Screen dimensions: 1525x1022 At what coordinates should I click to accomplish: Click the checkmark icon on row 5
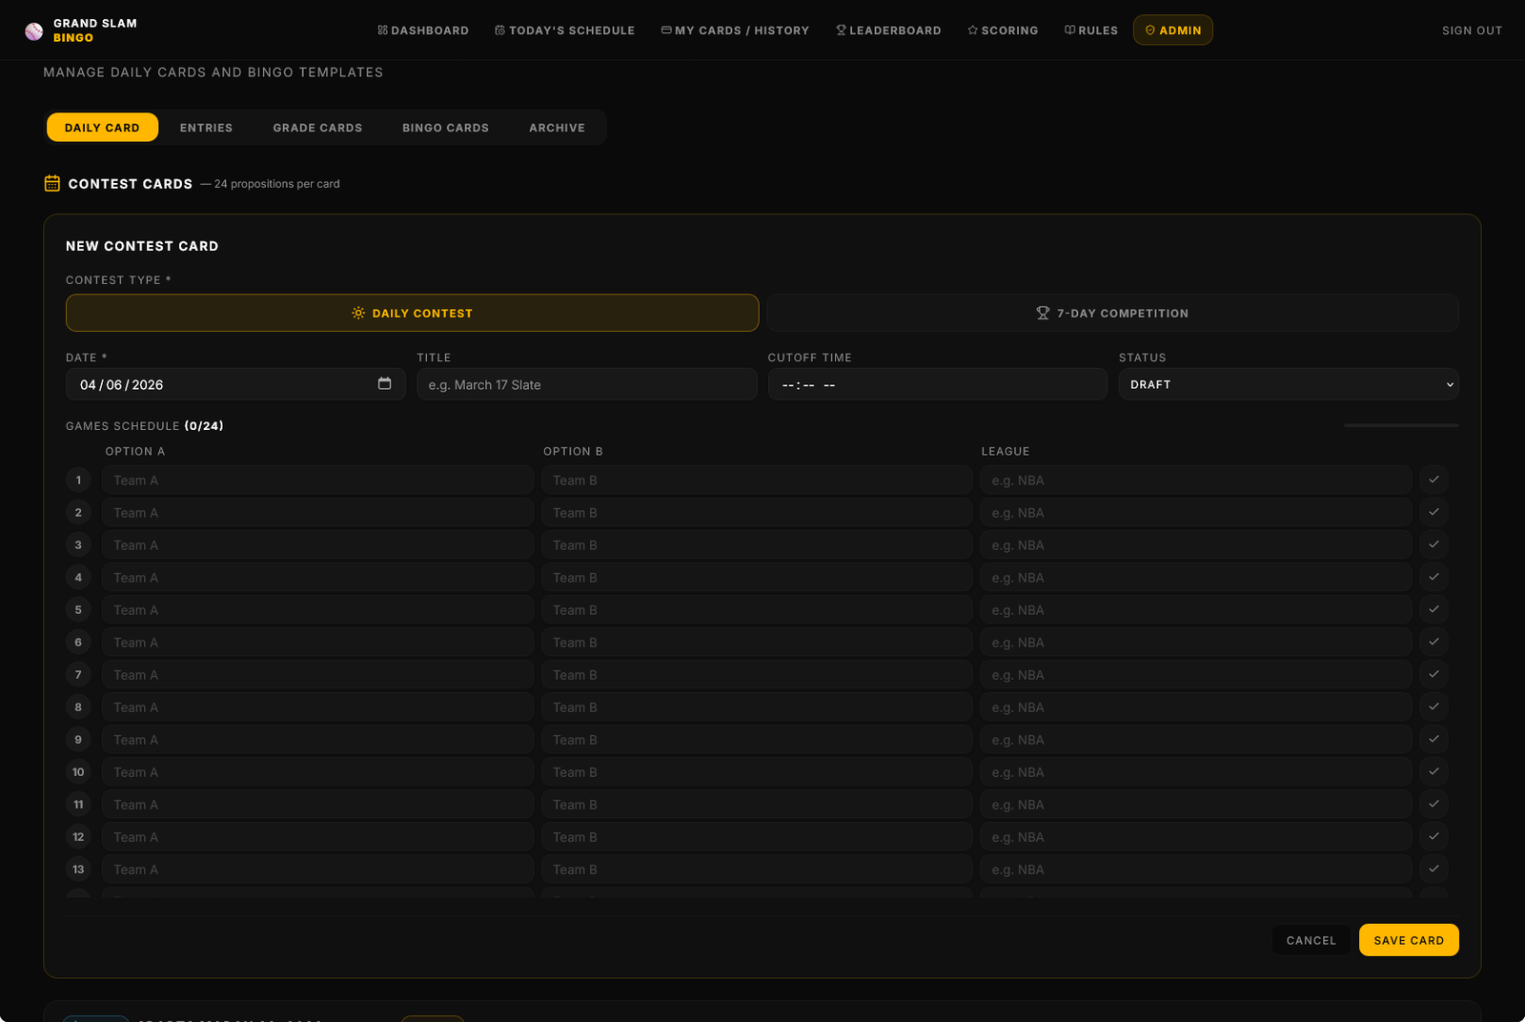1433,609
